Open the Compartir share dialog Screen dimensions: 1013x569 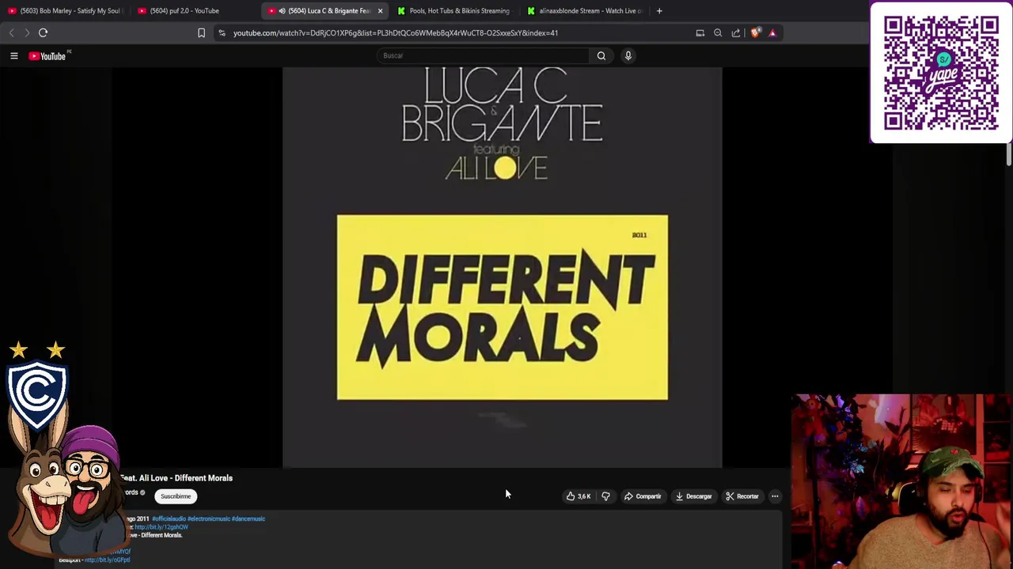click(643, 496)
